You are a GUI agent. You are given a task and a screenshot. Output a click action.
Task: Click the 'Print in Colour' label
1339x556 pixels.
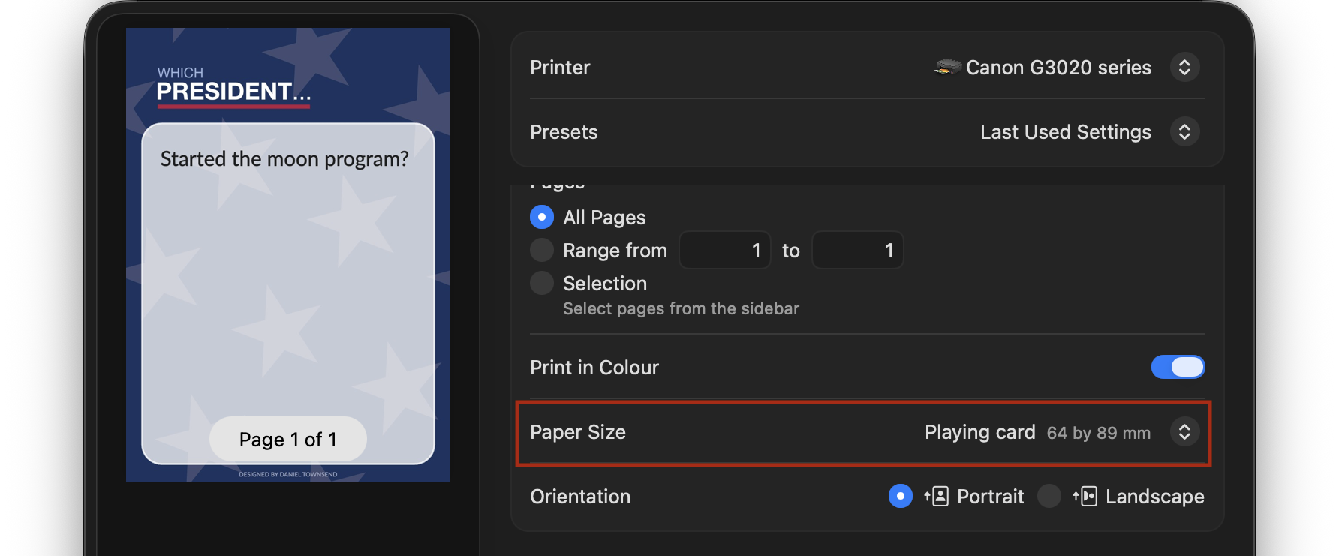594,367
